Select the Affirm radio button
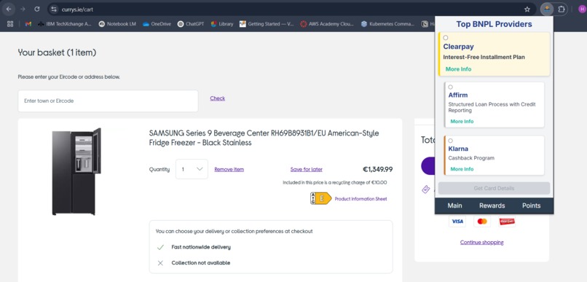587x282 pixels. 450,87
